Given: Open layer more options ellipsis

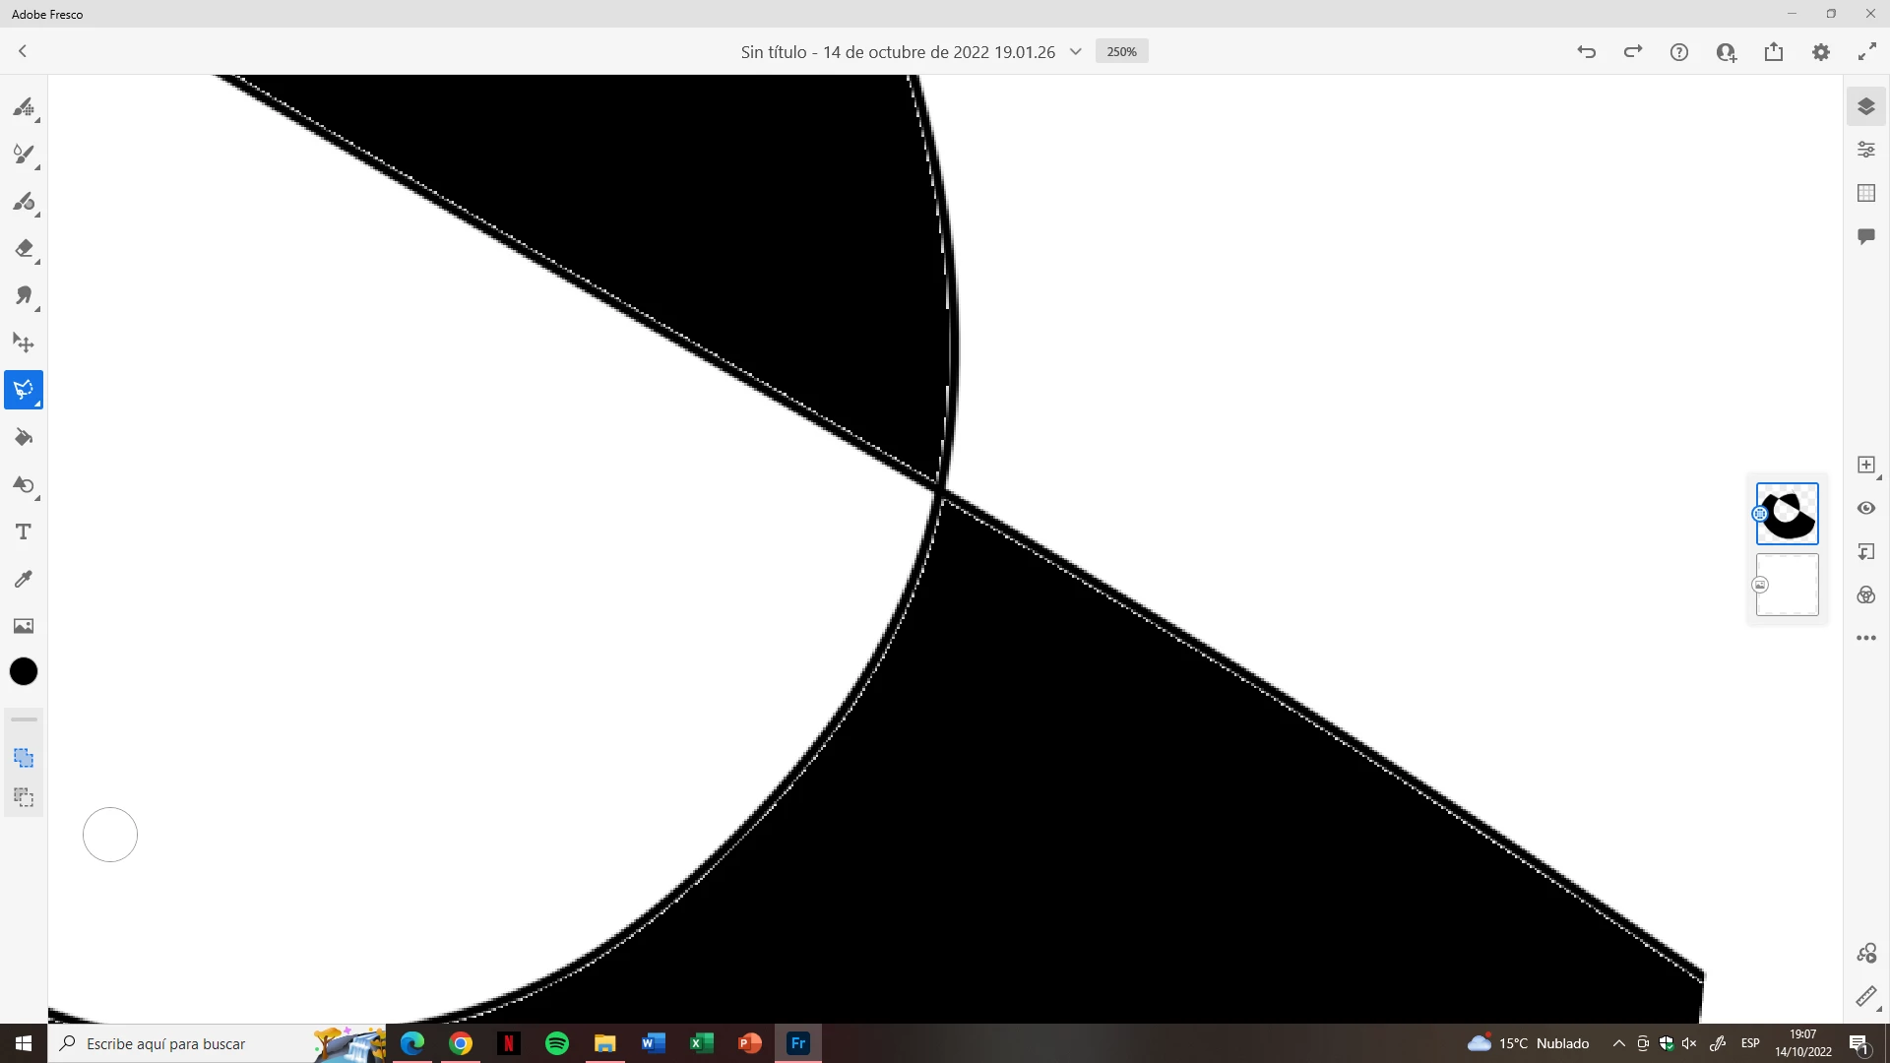Looking at the screenshot, I should click(1865, 638).
